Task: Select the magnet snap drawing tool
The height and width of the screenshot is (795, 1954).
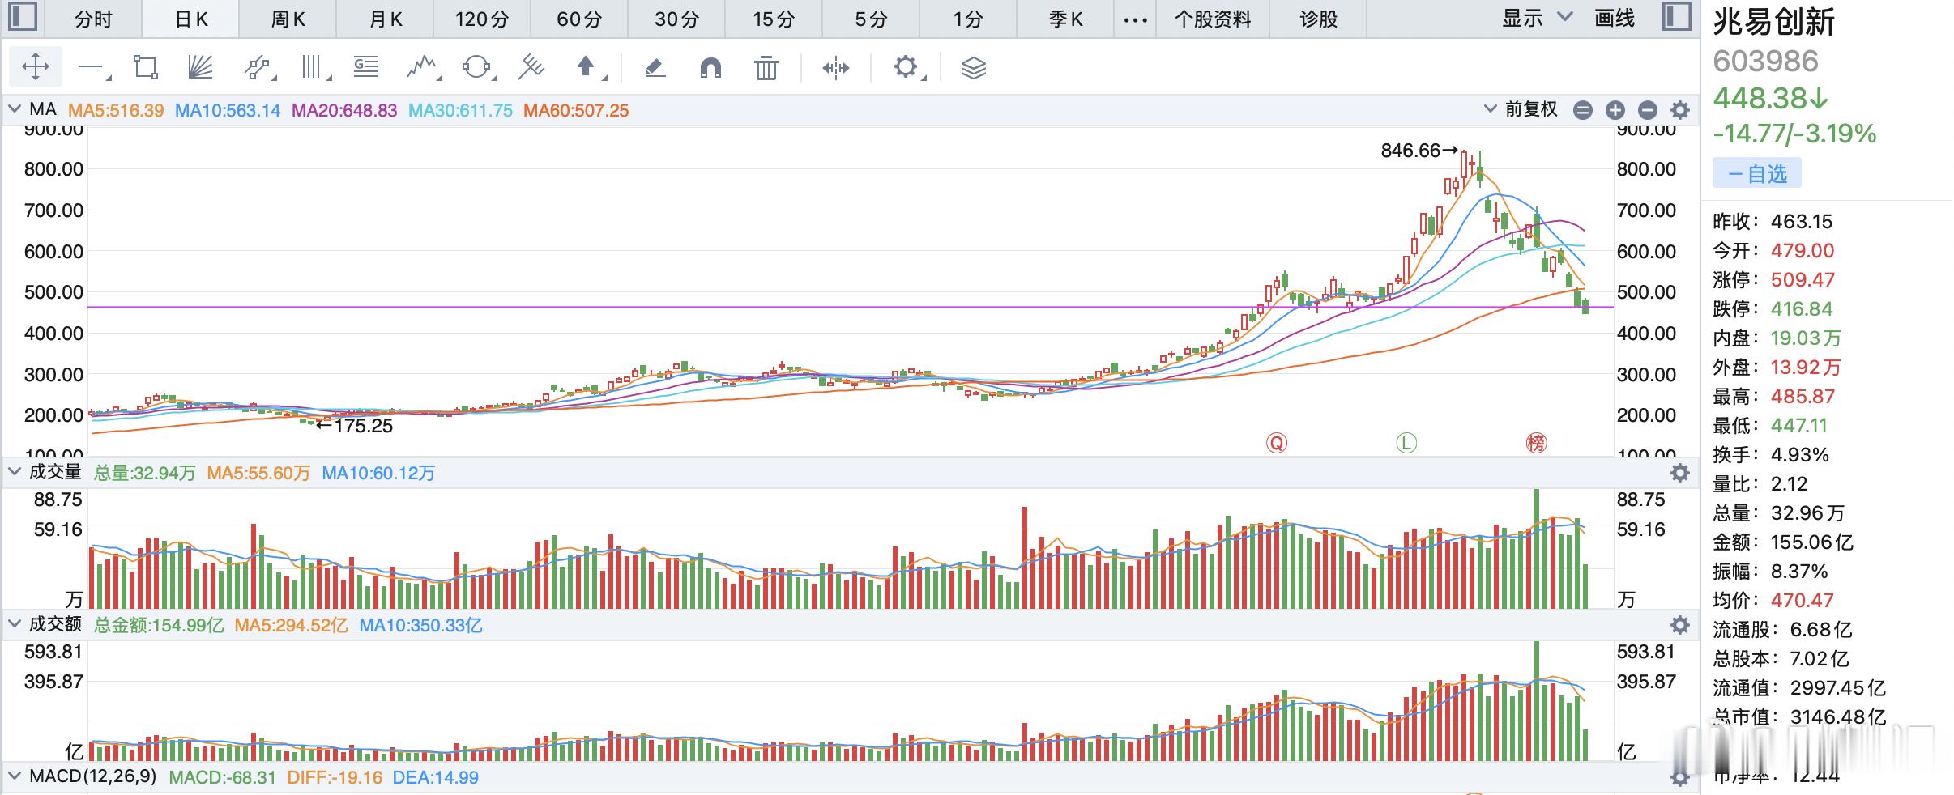Action: 710,68
